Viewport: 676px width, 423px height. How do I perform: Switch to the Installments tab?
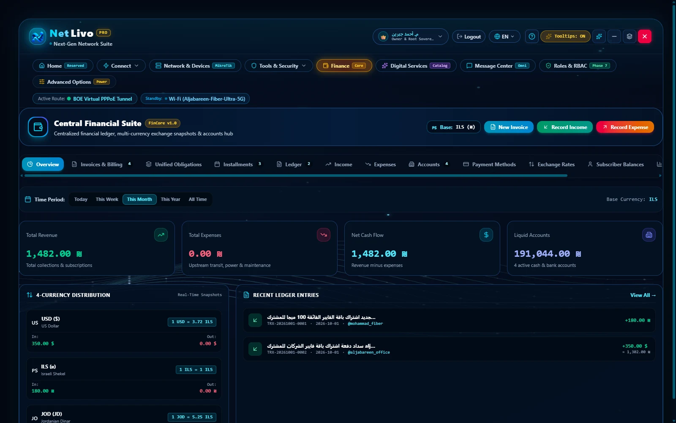[x=238, y=164]
